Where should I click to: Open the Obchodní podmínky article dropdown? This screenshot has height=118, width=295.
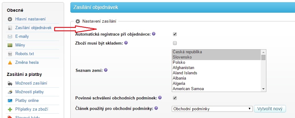[212, 109]
